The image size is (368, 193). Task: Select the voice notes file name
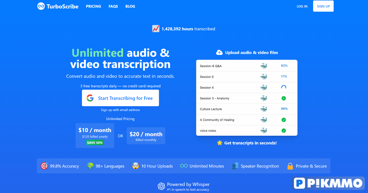(x=208, y=131)
